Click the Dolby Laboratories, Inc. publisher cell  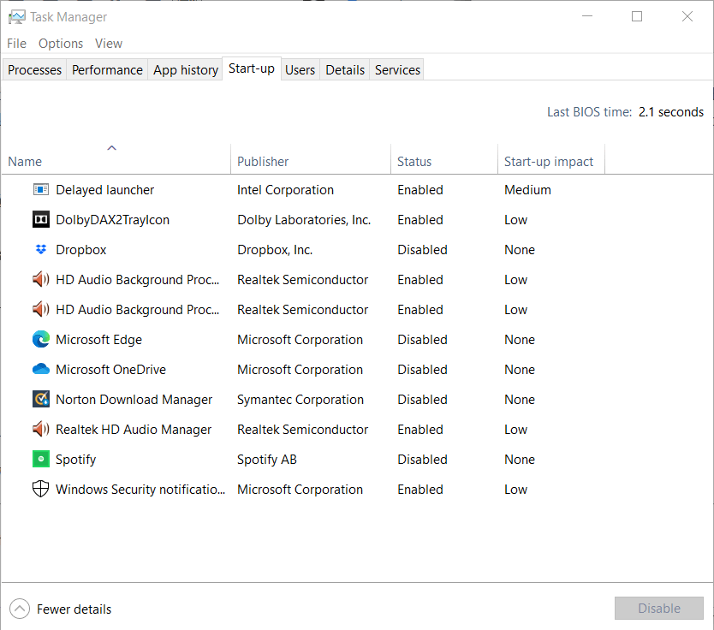click(x=304, y=220)
